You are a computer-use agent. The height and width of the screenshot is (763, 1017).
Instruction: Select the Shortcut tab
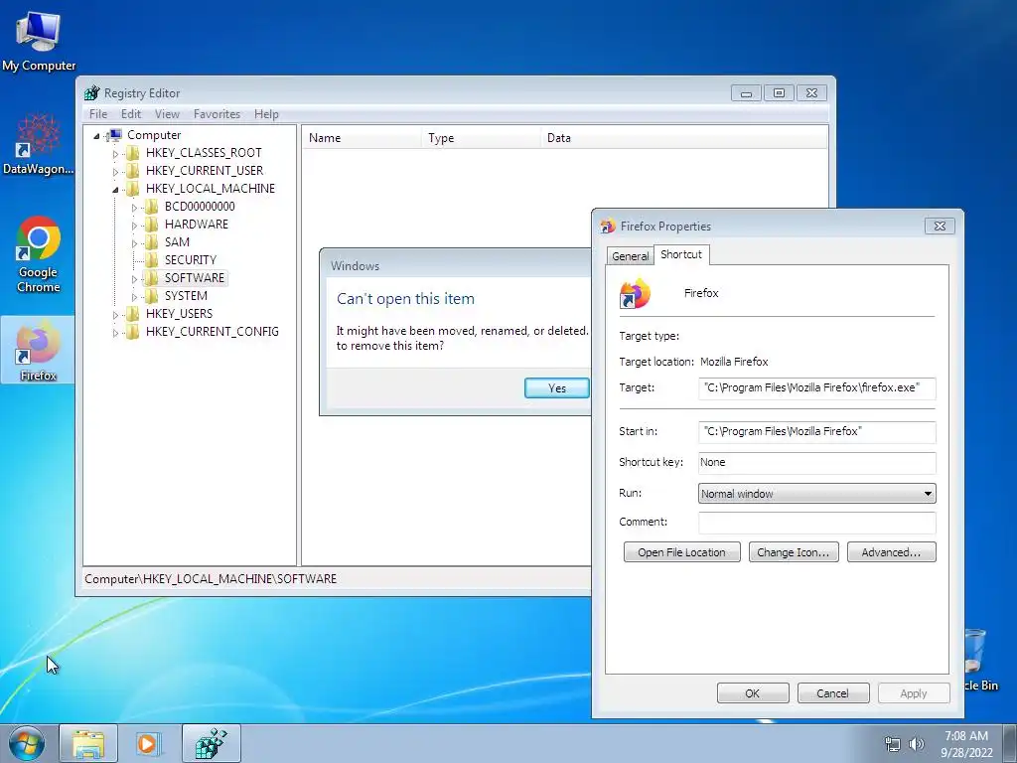click(x=681, y=254)
